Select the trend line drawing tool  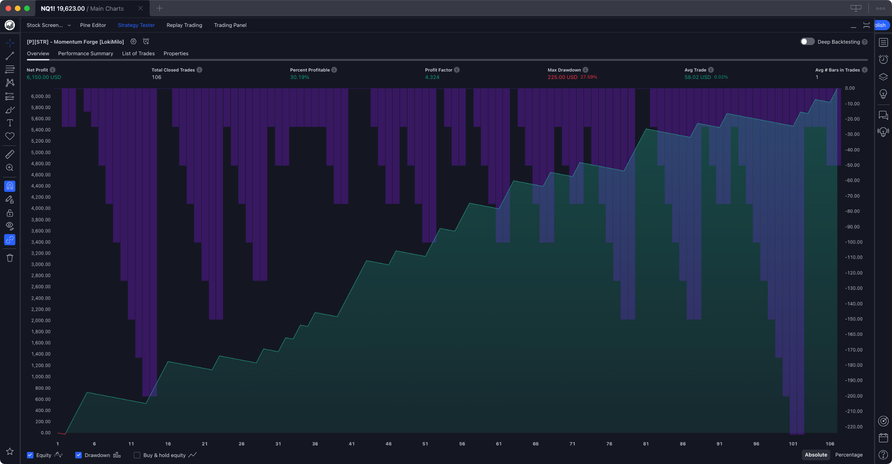(10, 56)
